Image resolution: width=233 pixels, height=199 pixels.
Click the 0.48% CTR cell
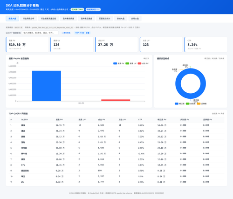[141, 125]
